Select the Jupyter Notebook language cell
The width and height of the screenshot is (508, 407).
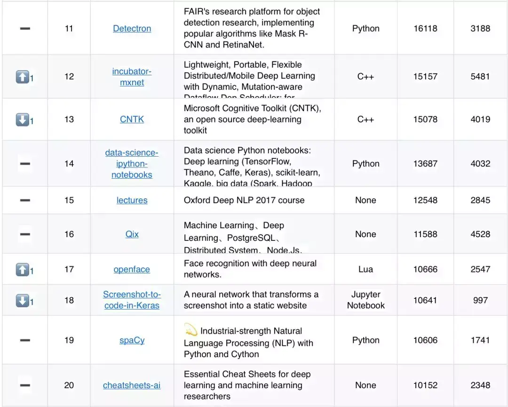(x=366, y=300)
